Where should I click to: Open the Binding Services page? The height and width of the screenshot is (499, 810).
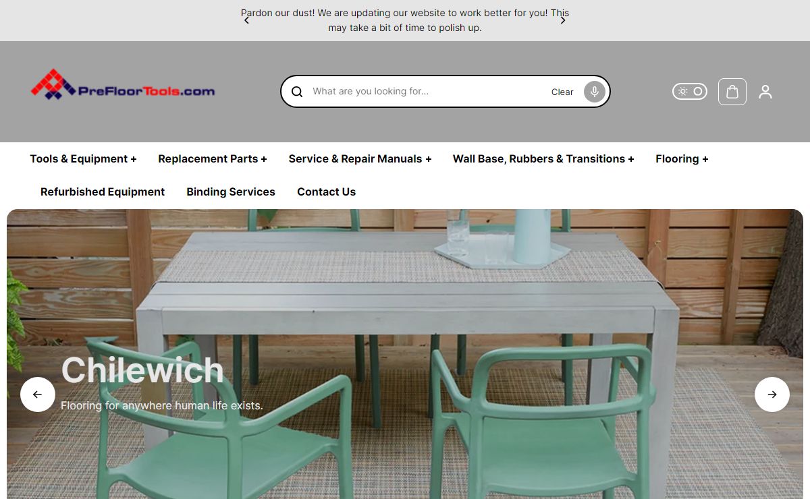(x=231, y=192)
